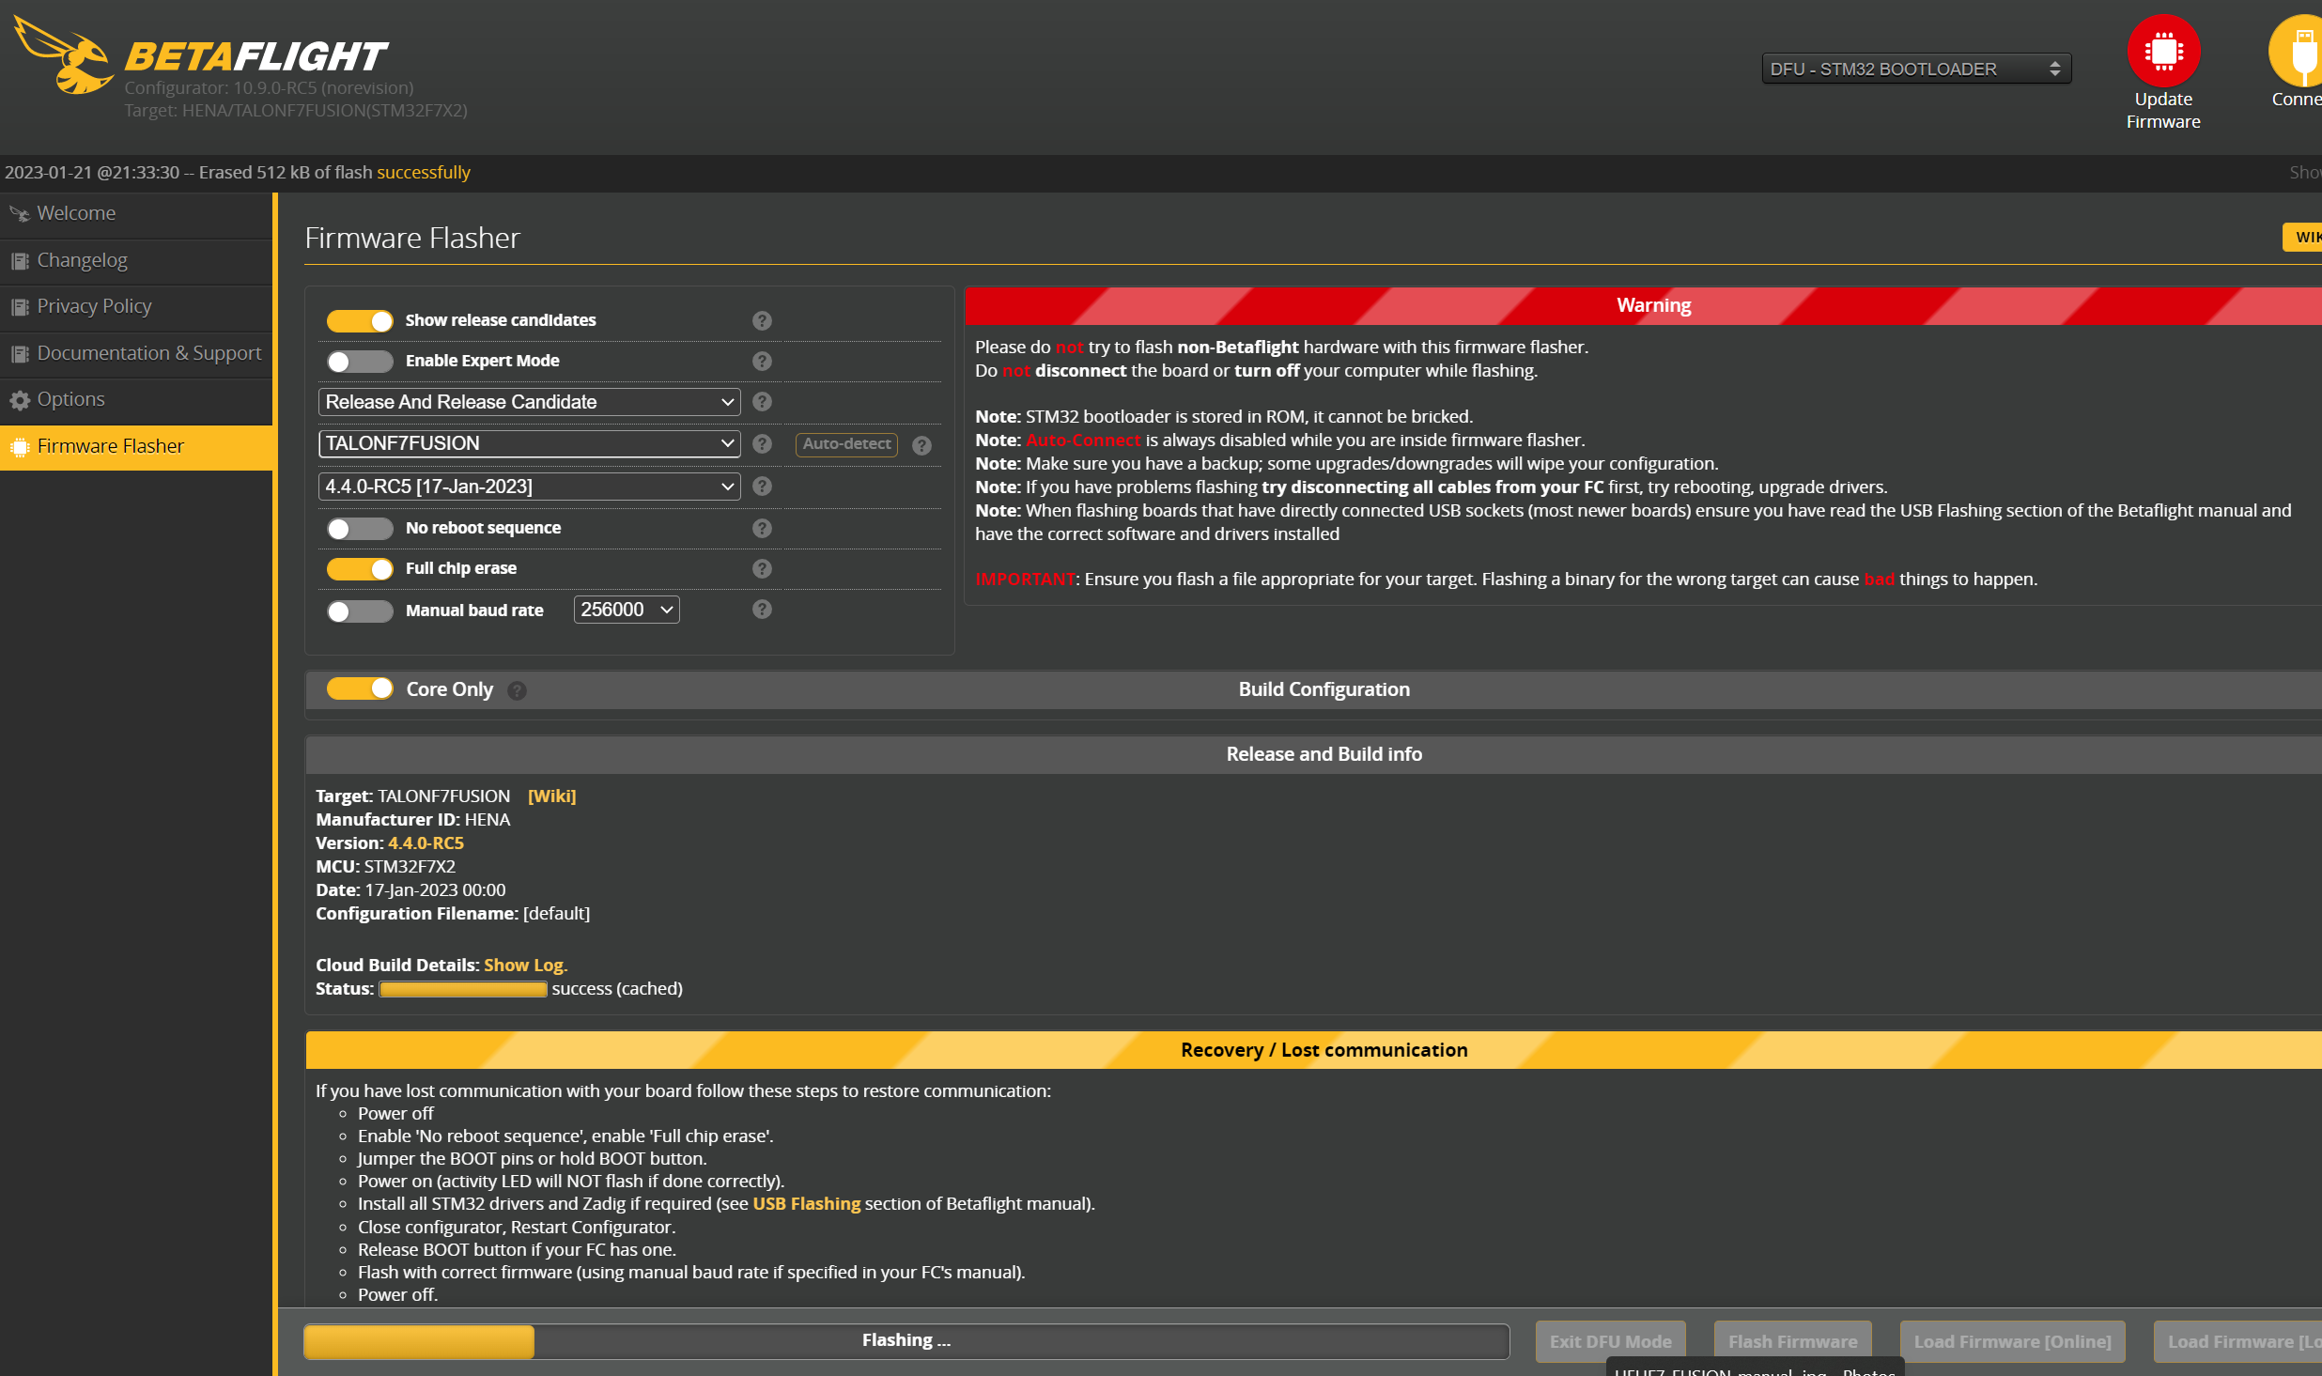Turn on the No reboot sequence toggle

359,528
